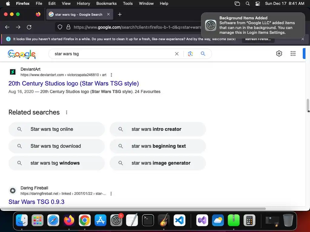Open the Bookmarks menu
Image resolution: width=310 pixels, height=232 pixels.
pos(106,3)
